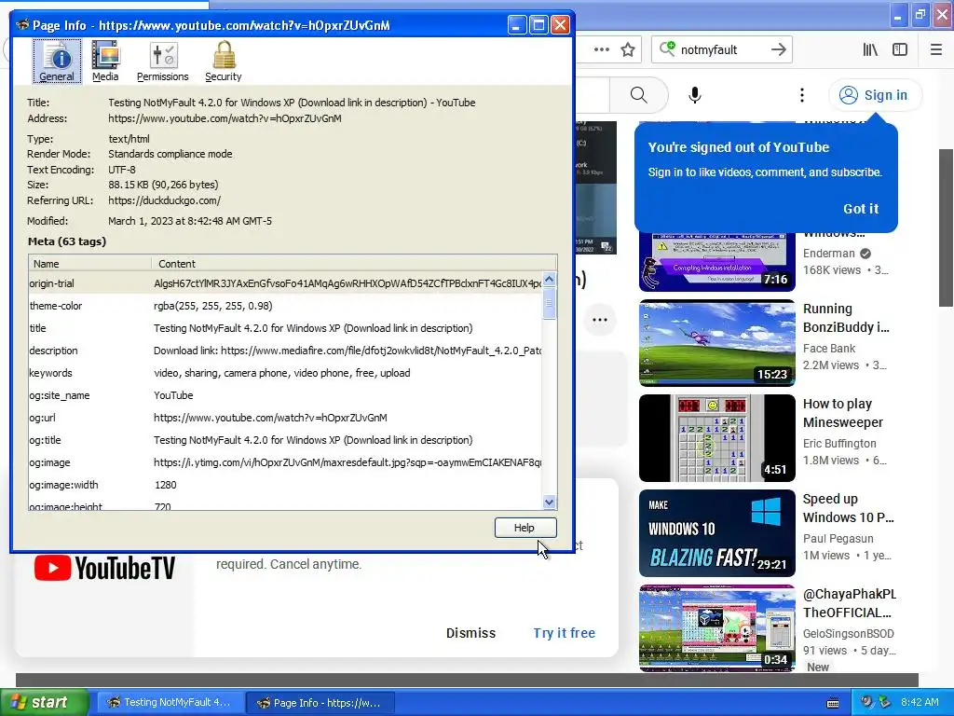Click the Eric Buffington channel name

coord(839,443)
